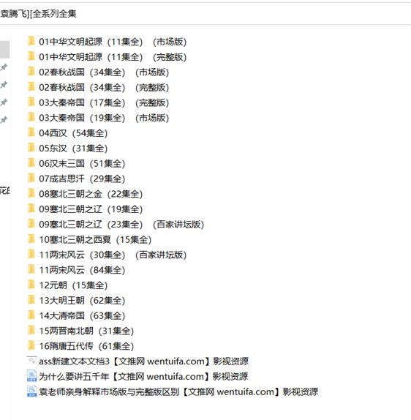
Task: Click folder icon of 05东汉 (31集全)
Action: (31, 148)
